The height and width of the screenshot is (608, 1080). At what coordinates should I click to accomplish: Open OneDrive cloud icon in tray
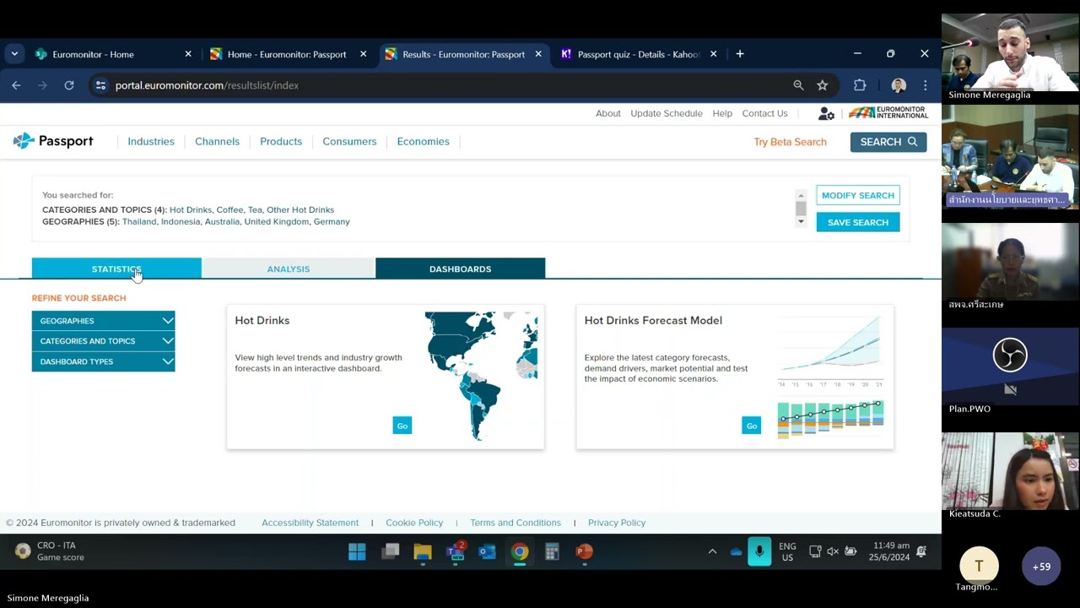coord(736,551)
